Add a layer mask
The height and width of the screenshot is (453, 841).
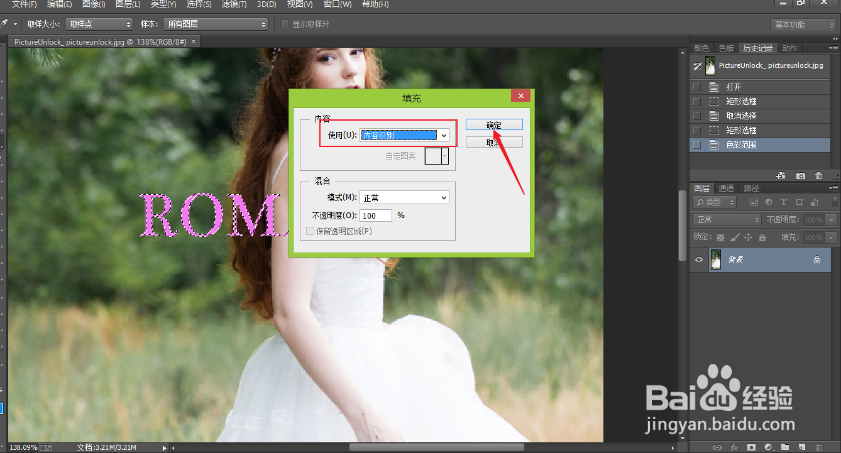[x=750, y=447]
